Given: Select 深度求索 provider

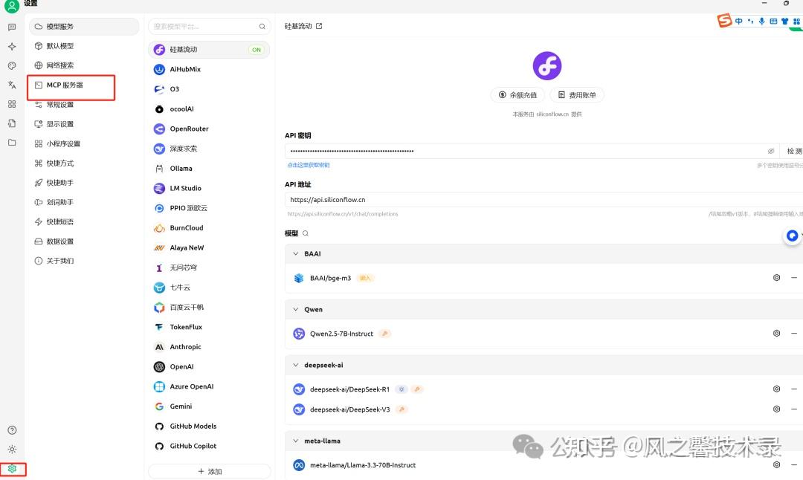Looking at the screenshot, I should pyautogui.click(x=209, y=149).
